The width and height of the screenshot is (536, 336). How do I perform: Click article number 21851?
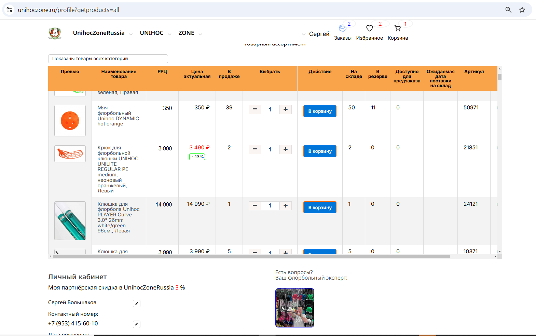(x=471, y=147)
